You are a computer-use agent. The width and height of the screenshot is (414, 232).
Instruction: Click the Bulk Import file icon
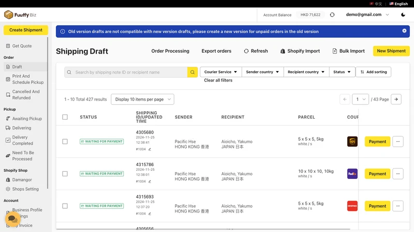[x=334, y=51]
